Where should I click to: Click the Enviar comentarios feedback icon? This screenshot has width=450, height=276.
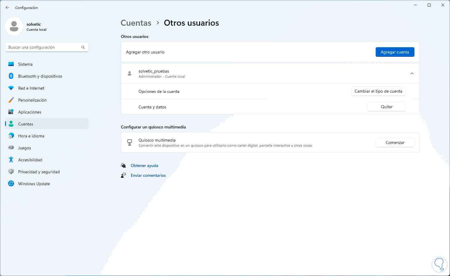tap(123, 175)
